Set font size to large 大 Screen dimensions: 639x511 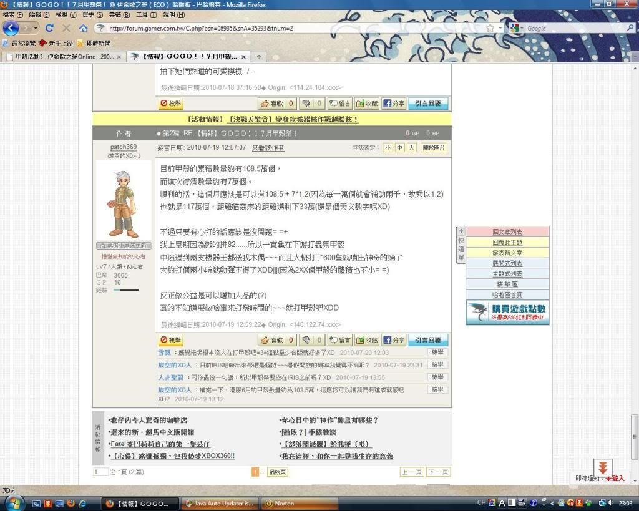tap(412, 147)
